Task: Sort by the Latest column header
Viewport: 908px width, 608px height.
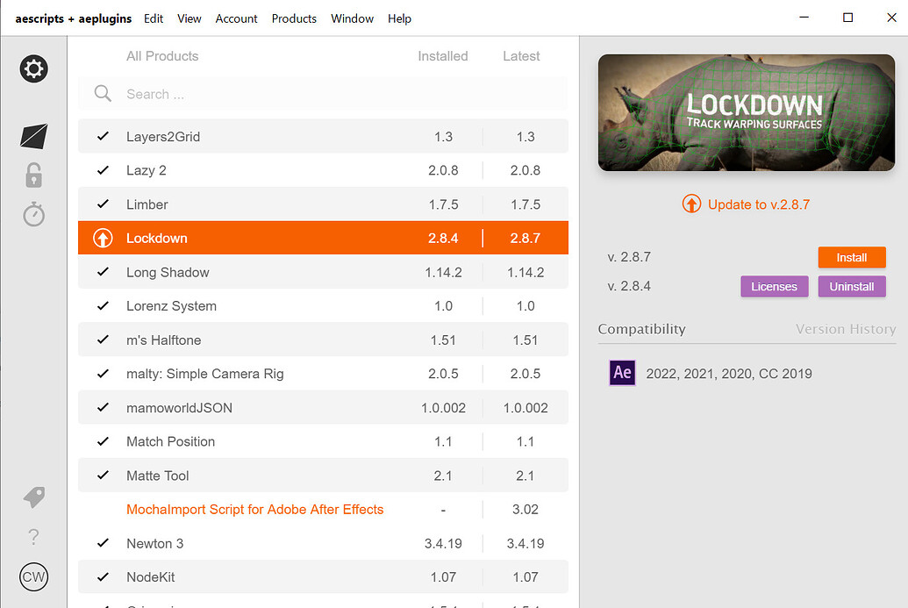Action: pyautogui.click(x=521, y=56)
